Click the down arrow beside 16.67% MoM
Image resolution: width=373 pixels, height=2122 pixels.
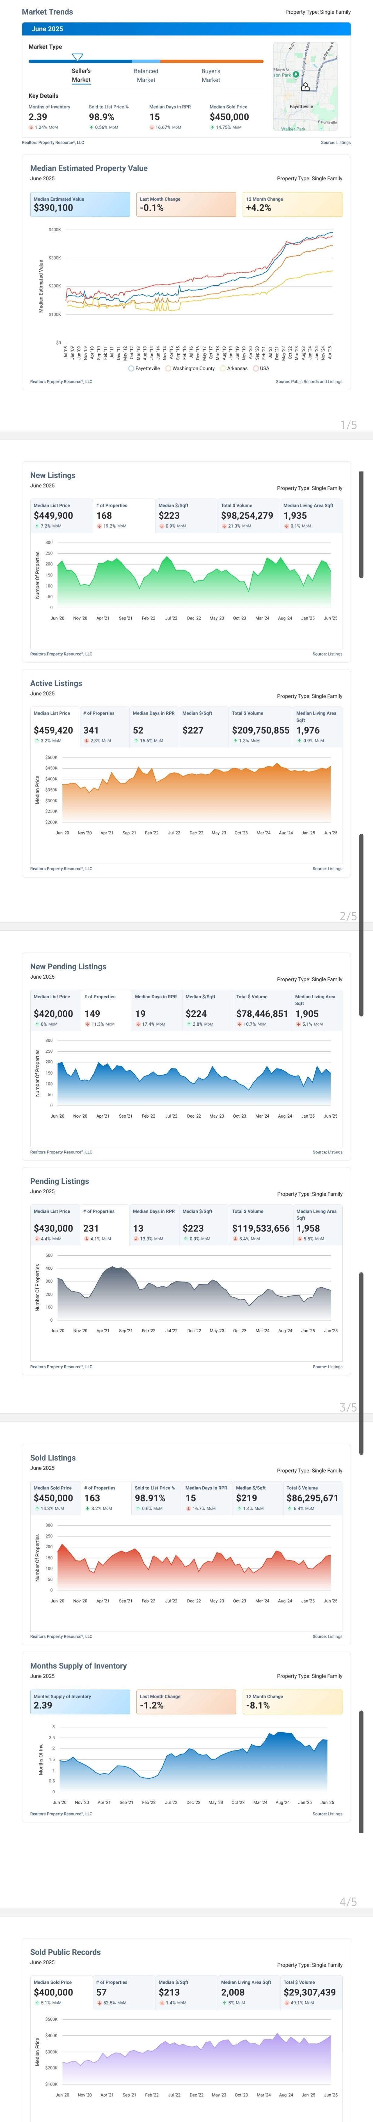(x=152, y=128)
